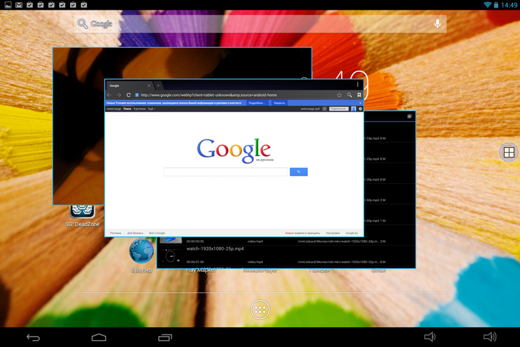Image resolution: width=520 pixels, height=347 pixels.
Task: Close the Google tab in browser window
Action: tap(149, 85)
